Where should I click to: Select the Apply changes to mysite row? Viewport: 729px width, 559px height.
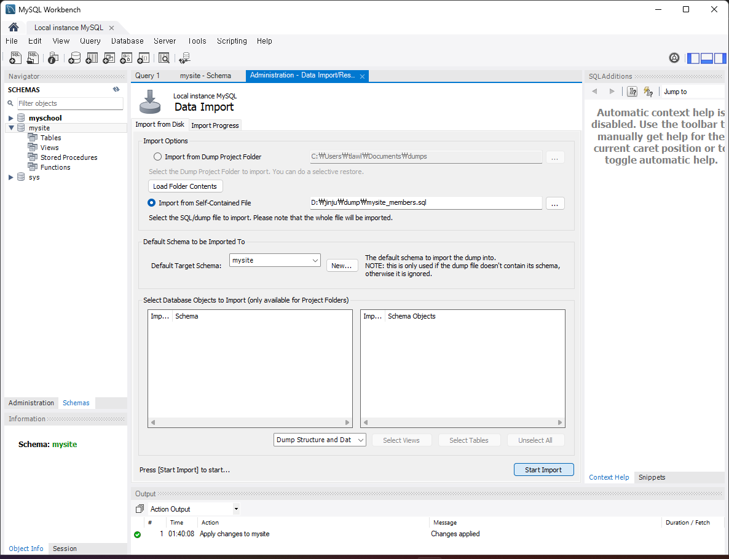coord(428,534)
